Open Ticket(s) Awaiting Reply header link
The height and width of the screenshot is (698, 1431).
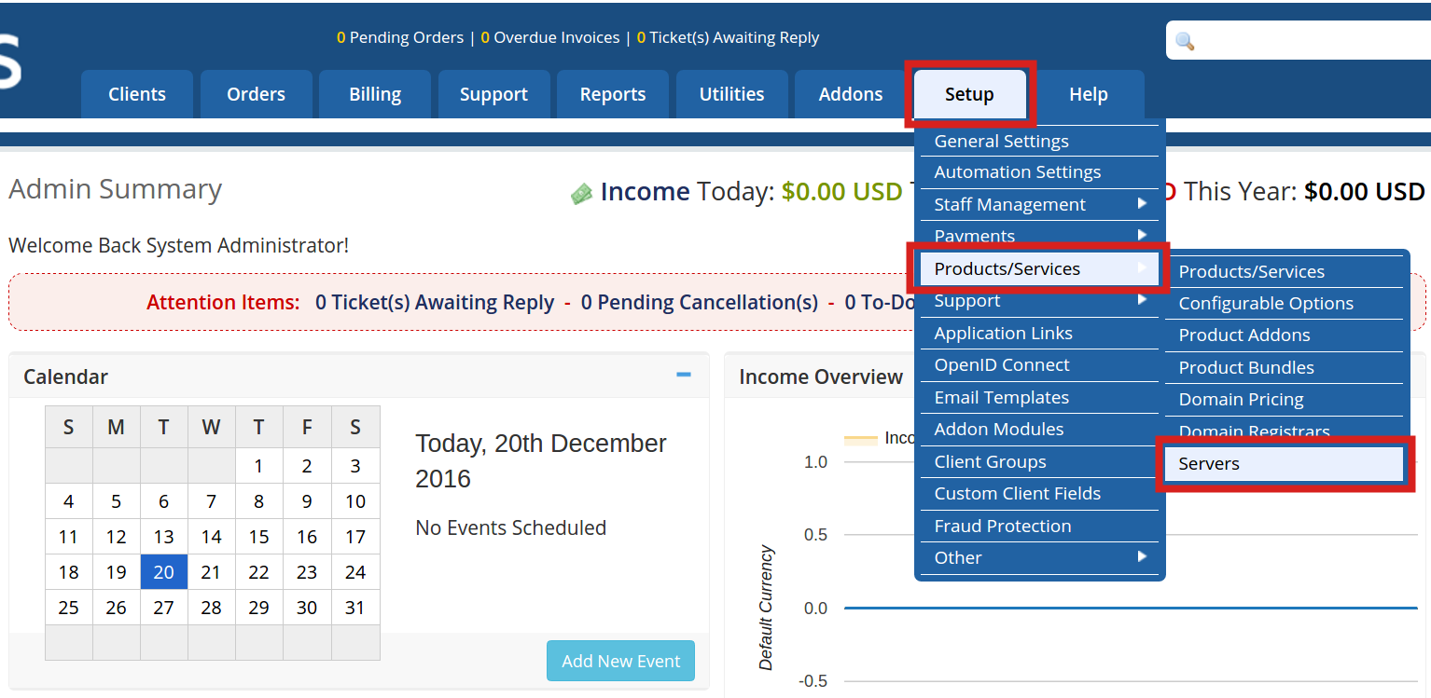728,37
